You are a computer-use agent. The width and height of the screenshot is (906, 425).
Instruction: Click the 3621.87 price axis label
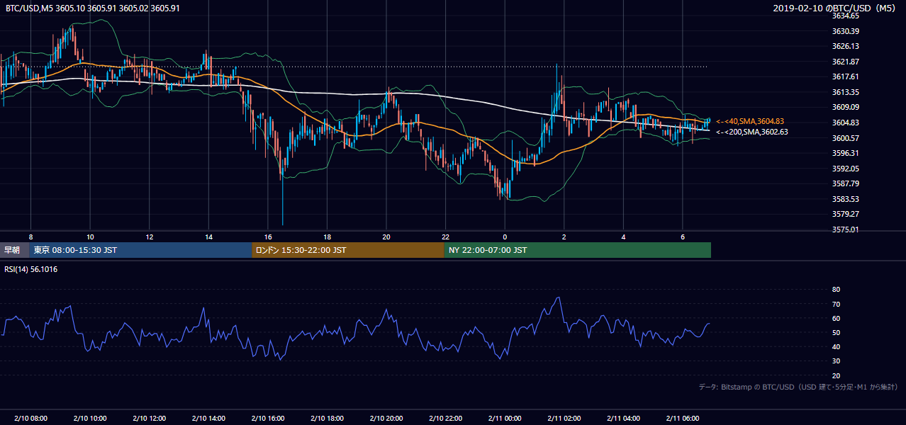846,62
